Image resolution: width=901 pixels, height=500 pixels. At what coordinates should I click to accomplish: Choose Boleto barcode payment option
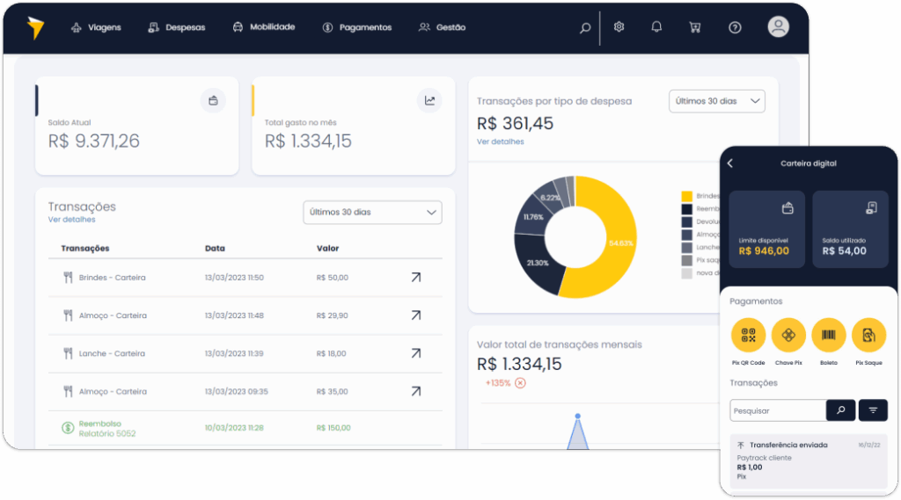829,336
